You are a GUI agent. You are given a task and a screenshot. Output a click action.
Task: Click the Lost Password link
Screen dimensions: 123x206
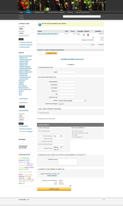coord(24,126)
